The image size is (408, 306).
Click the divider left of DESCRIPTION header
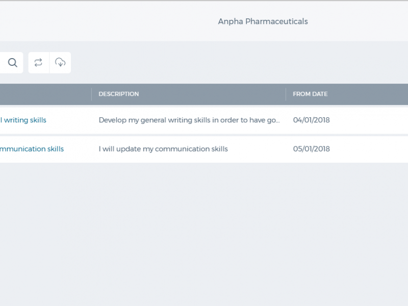click(92, 94)
